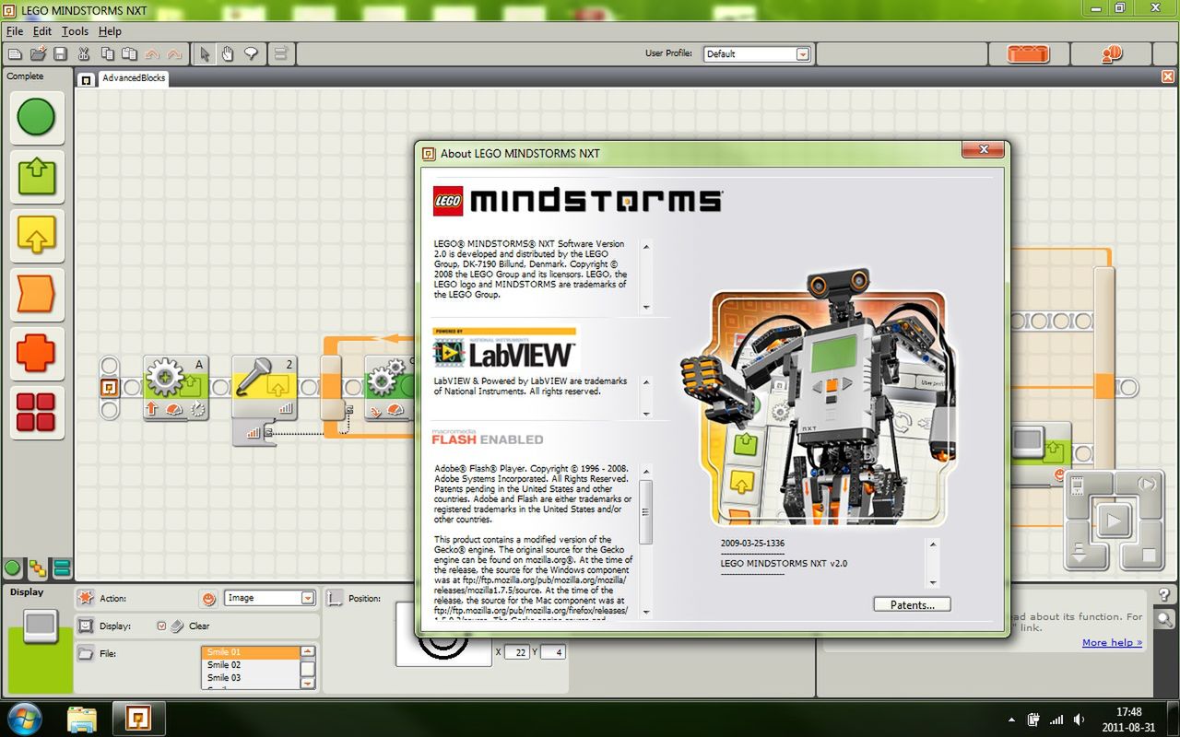Click the New Program toolbar icon
The height and width of the screenshot is (737, 1180).
[15, 54]
